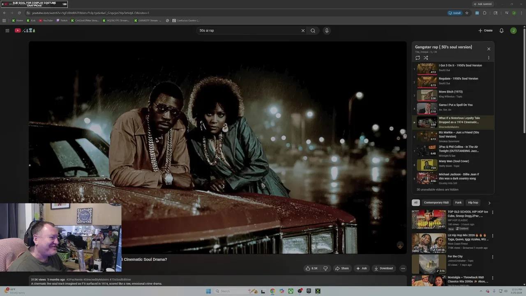Like this video
Screen dimensions: 526x296
pyautogui.click(x=311, y=268)
